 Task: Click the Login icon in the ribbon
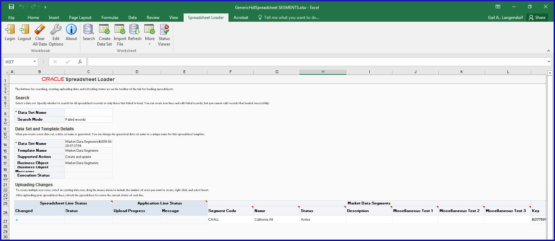pos(10,30)
